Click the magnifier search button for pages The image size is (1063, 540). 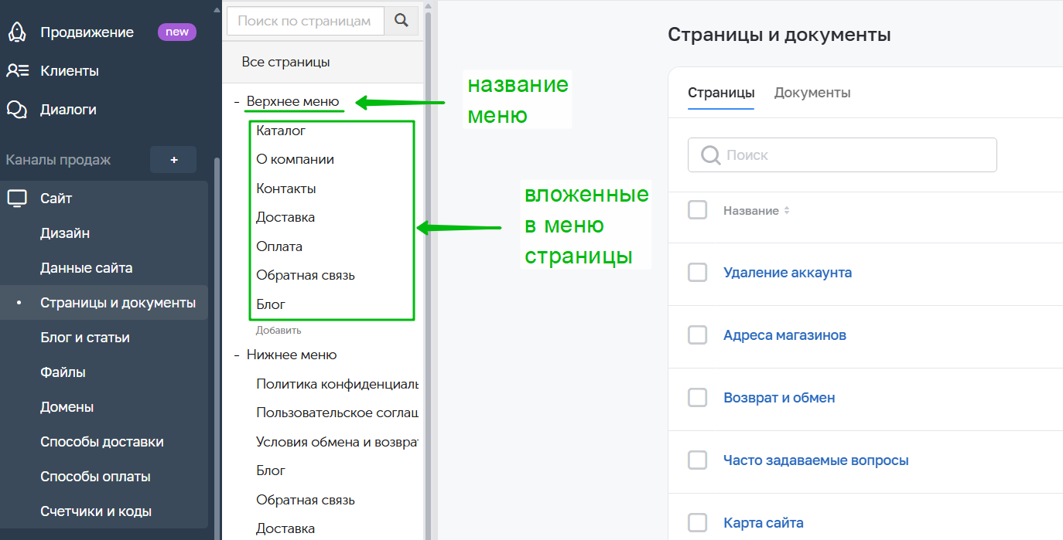point(401,21)
